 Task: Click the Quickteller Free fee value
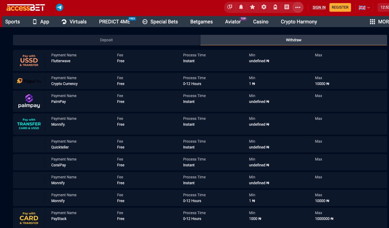[121, 147]
